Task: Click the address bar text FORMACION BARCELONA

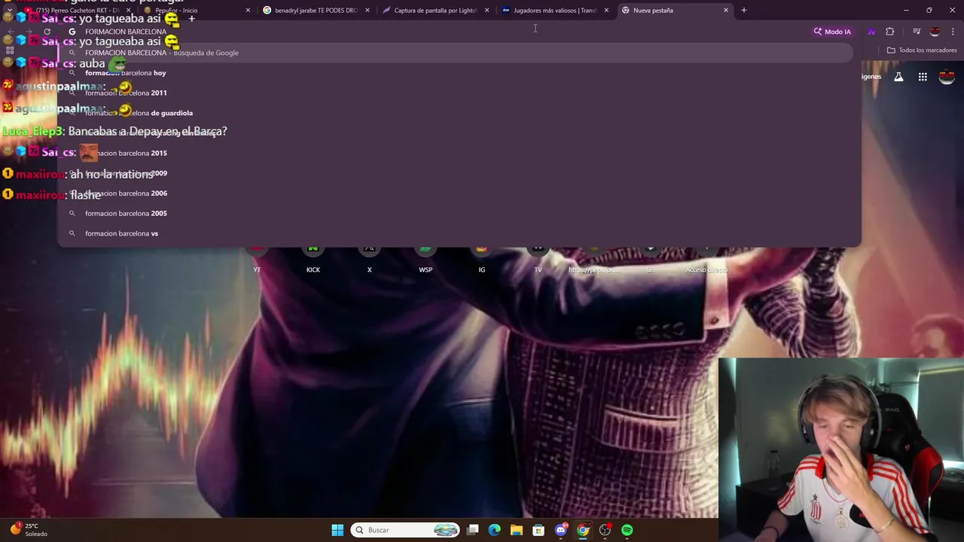Action: pos(126,32)
